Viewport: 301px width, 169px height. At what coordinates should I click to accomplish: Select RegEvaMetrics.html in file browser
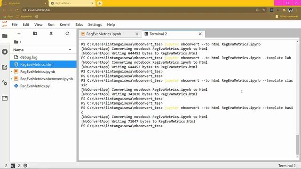pos(43,64)
